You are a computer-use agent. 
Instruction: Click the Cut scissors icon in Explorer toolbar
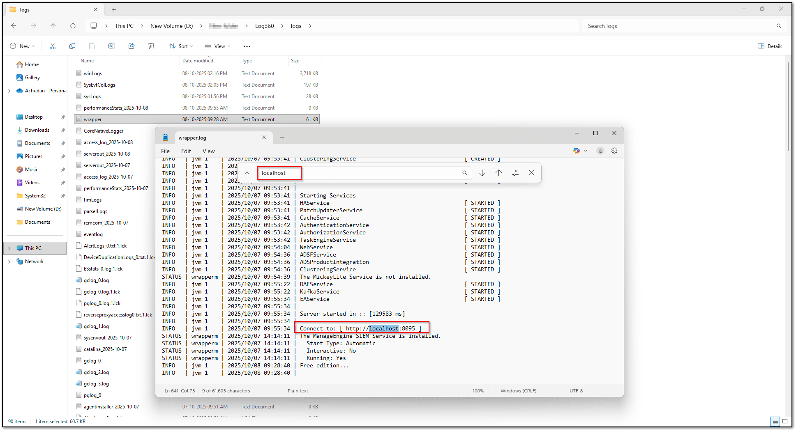(53, 46)
